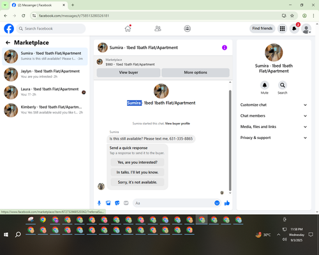Open Jaylyn conversation in list
This screenshot has width=319, height=255.
45,75
